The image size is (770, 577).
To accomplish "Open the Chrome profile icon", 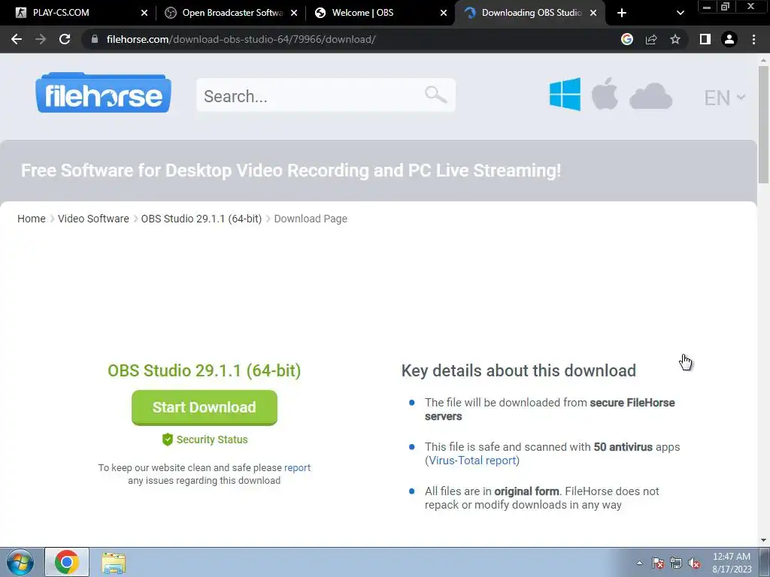I will [729, 39].
